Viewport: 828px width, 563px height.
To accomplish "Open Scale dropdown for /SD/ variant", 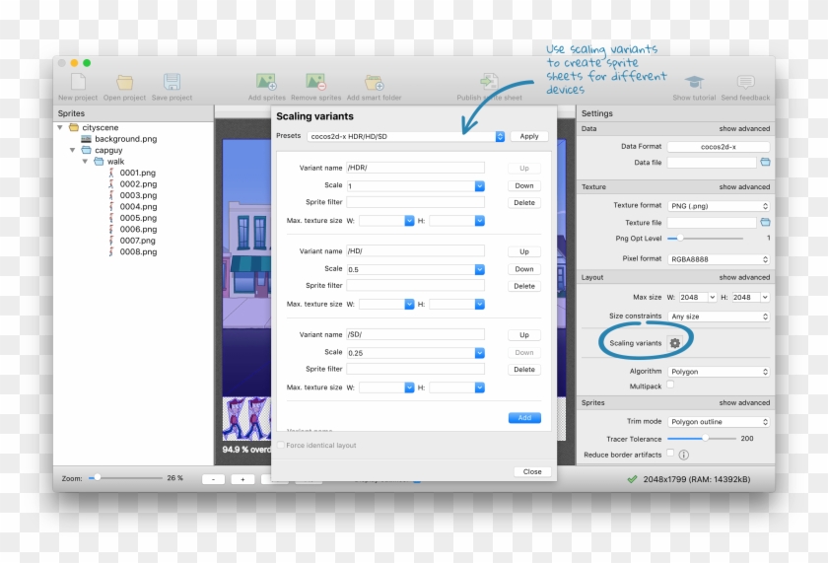I will 479,353.
